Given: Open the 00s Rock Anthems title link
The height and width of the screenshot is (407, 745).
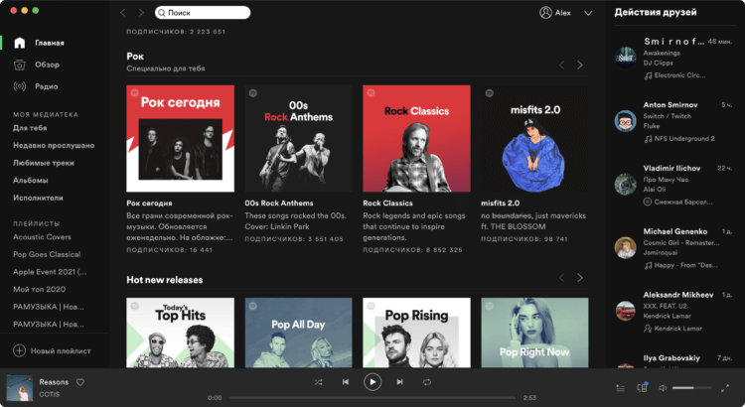Looking at the screenshot, I should [x=279, y=203].
